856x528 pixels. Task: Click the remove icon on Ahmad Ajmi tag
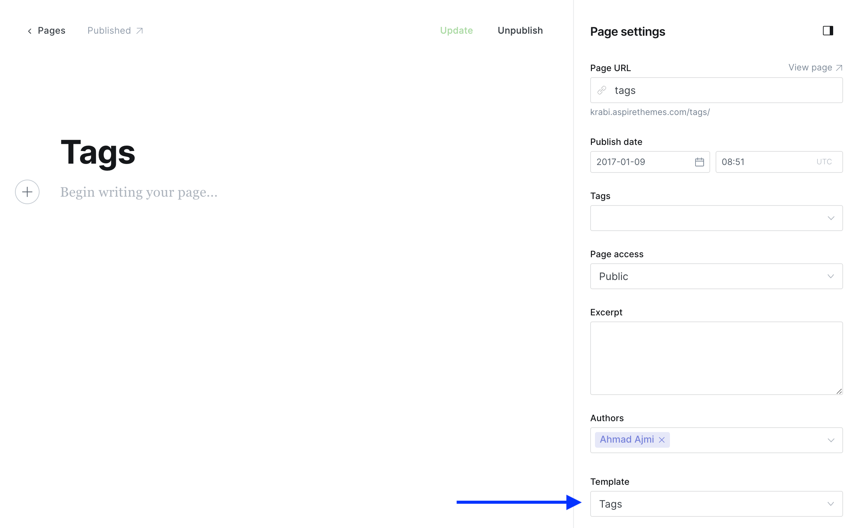click(662, 440)
